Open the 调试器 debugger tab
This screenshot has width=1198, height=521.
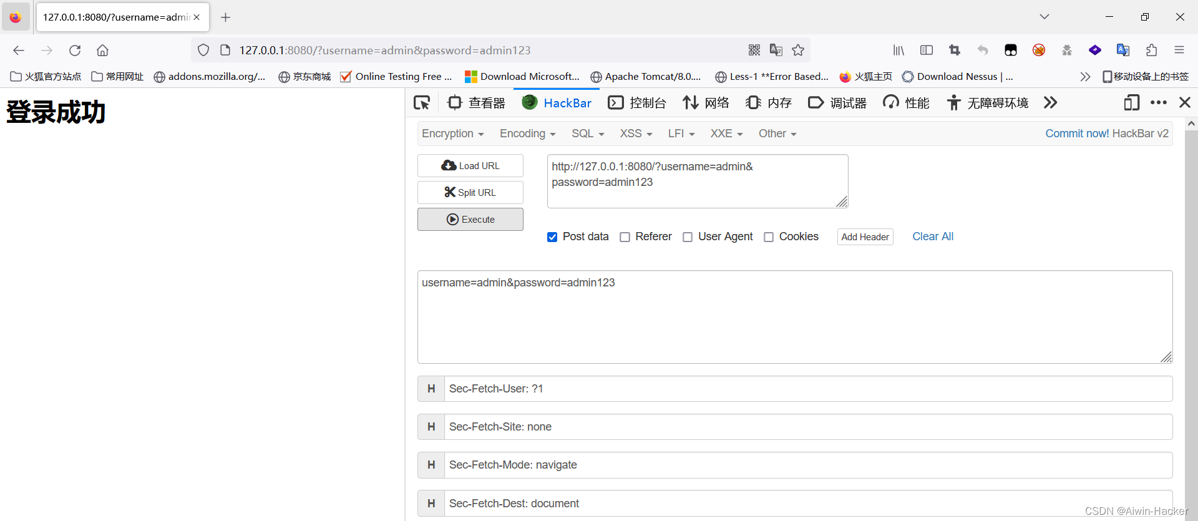tap(837, 102)
